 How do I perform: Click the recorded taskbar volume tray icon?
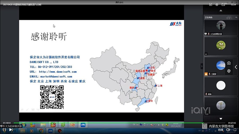pos(159,125)
